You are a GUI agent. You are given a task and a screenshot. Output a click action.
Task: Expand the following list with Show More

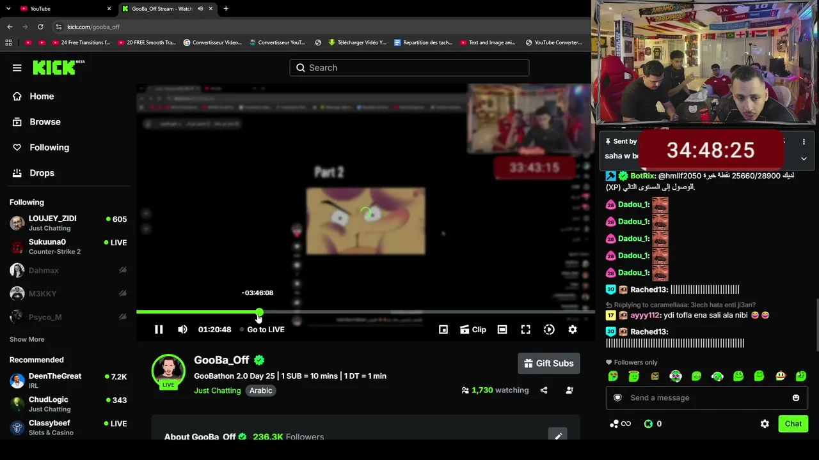pyautogui.click(x=27, y=339)
